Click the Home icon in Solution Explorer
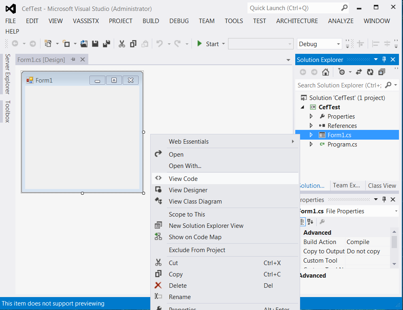 [326, 72]
